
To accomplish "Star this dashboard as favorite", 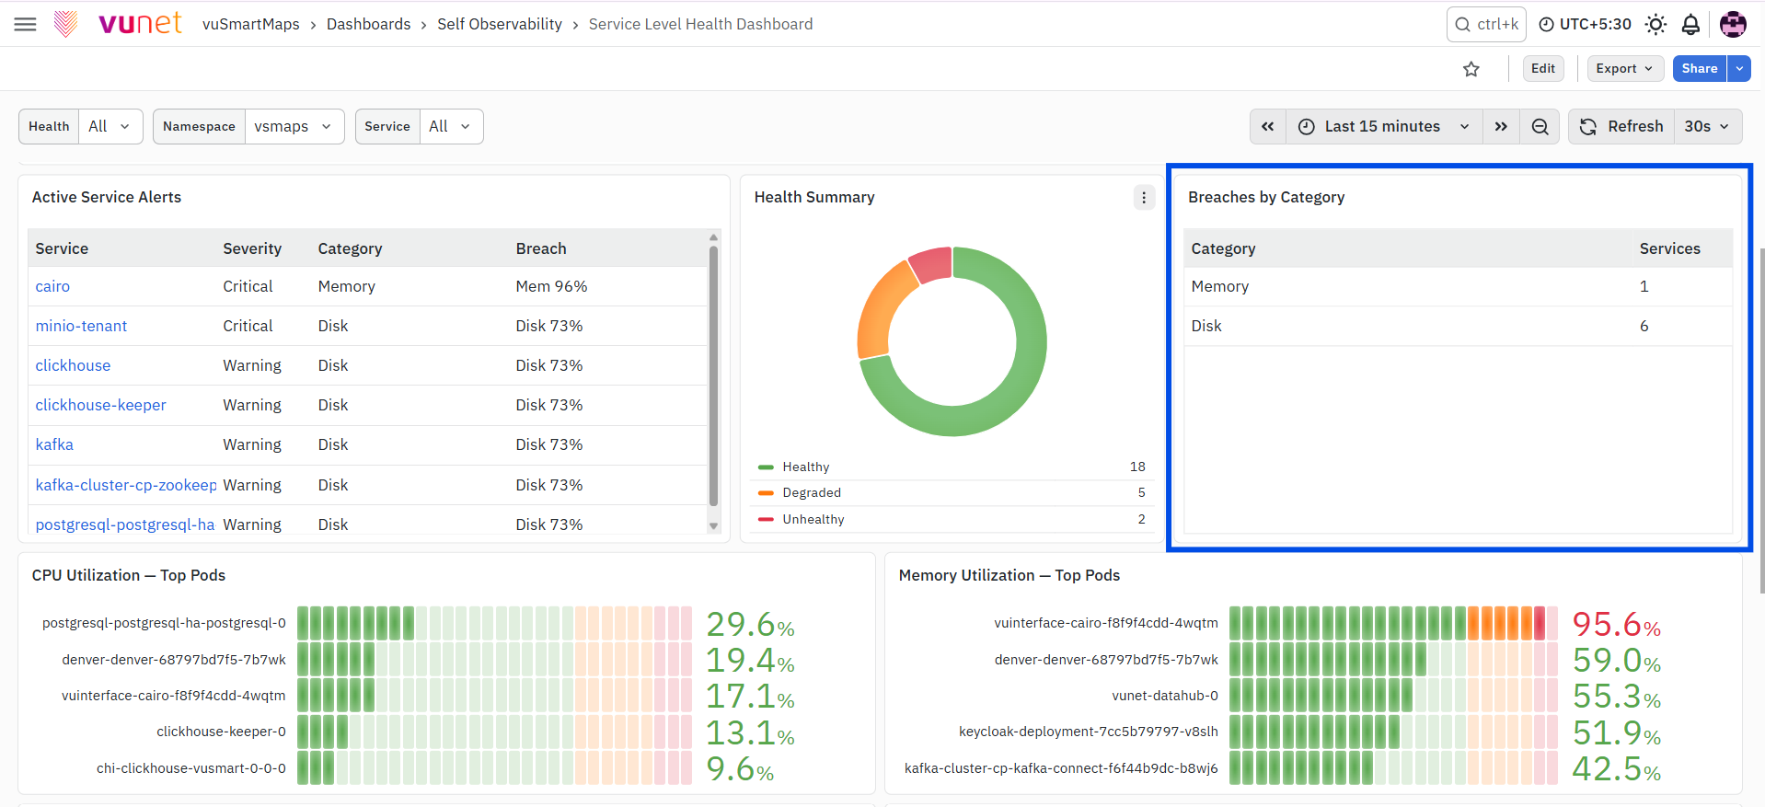I will pos(1471,69).
